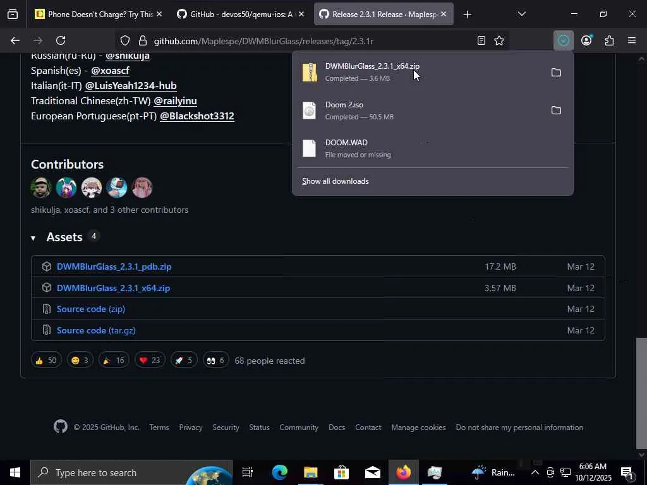Open @railyinu profile link
The height and width of the screenshot is (485, 647).
pyautogui.click(x=175, y=101)
